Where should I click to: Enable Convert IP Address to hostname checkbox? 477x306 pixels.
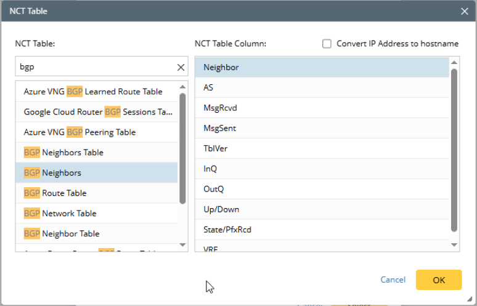click(327, 44)
